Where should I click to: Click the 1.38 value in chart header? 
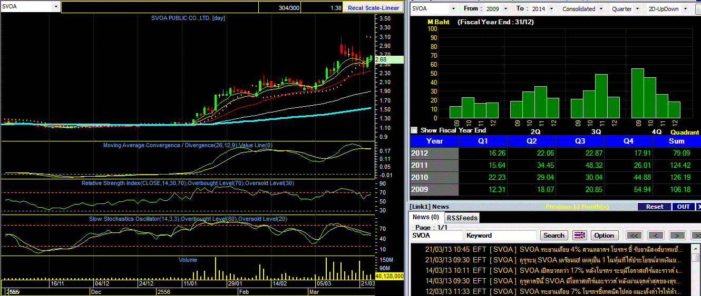pyautogui.click(x=336, y=8)
